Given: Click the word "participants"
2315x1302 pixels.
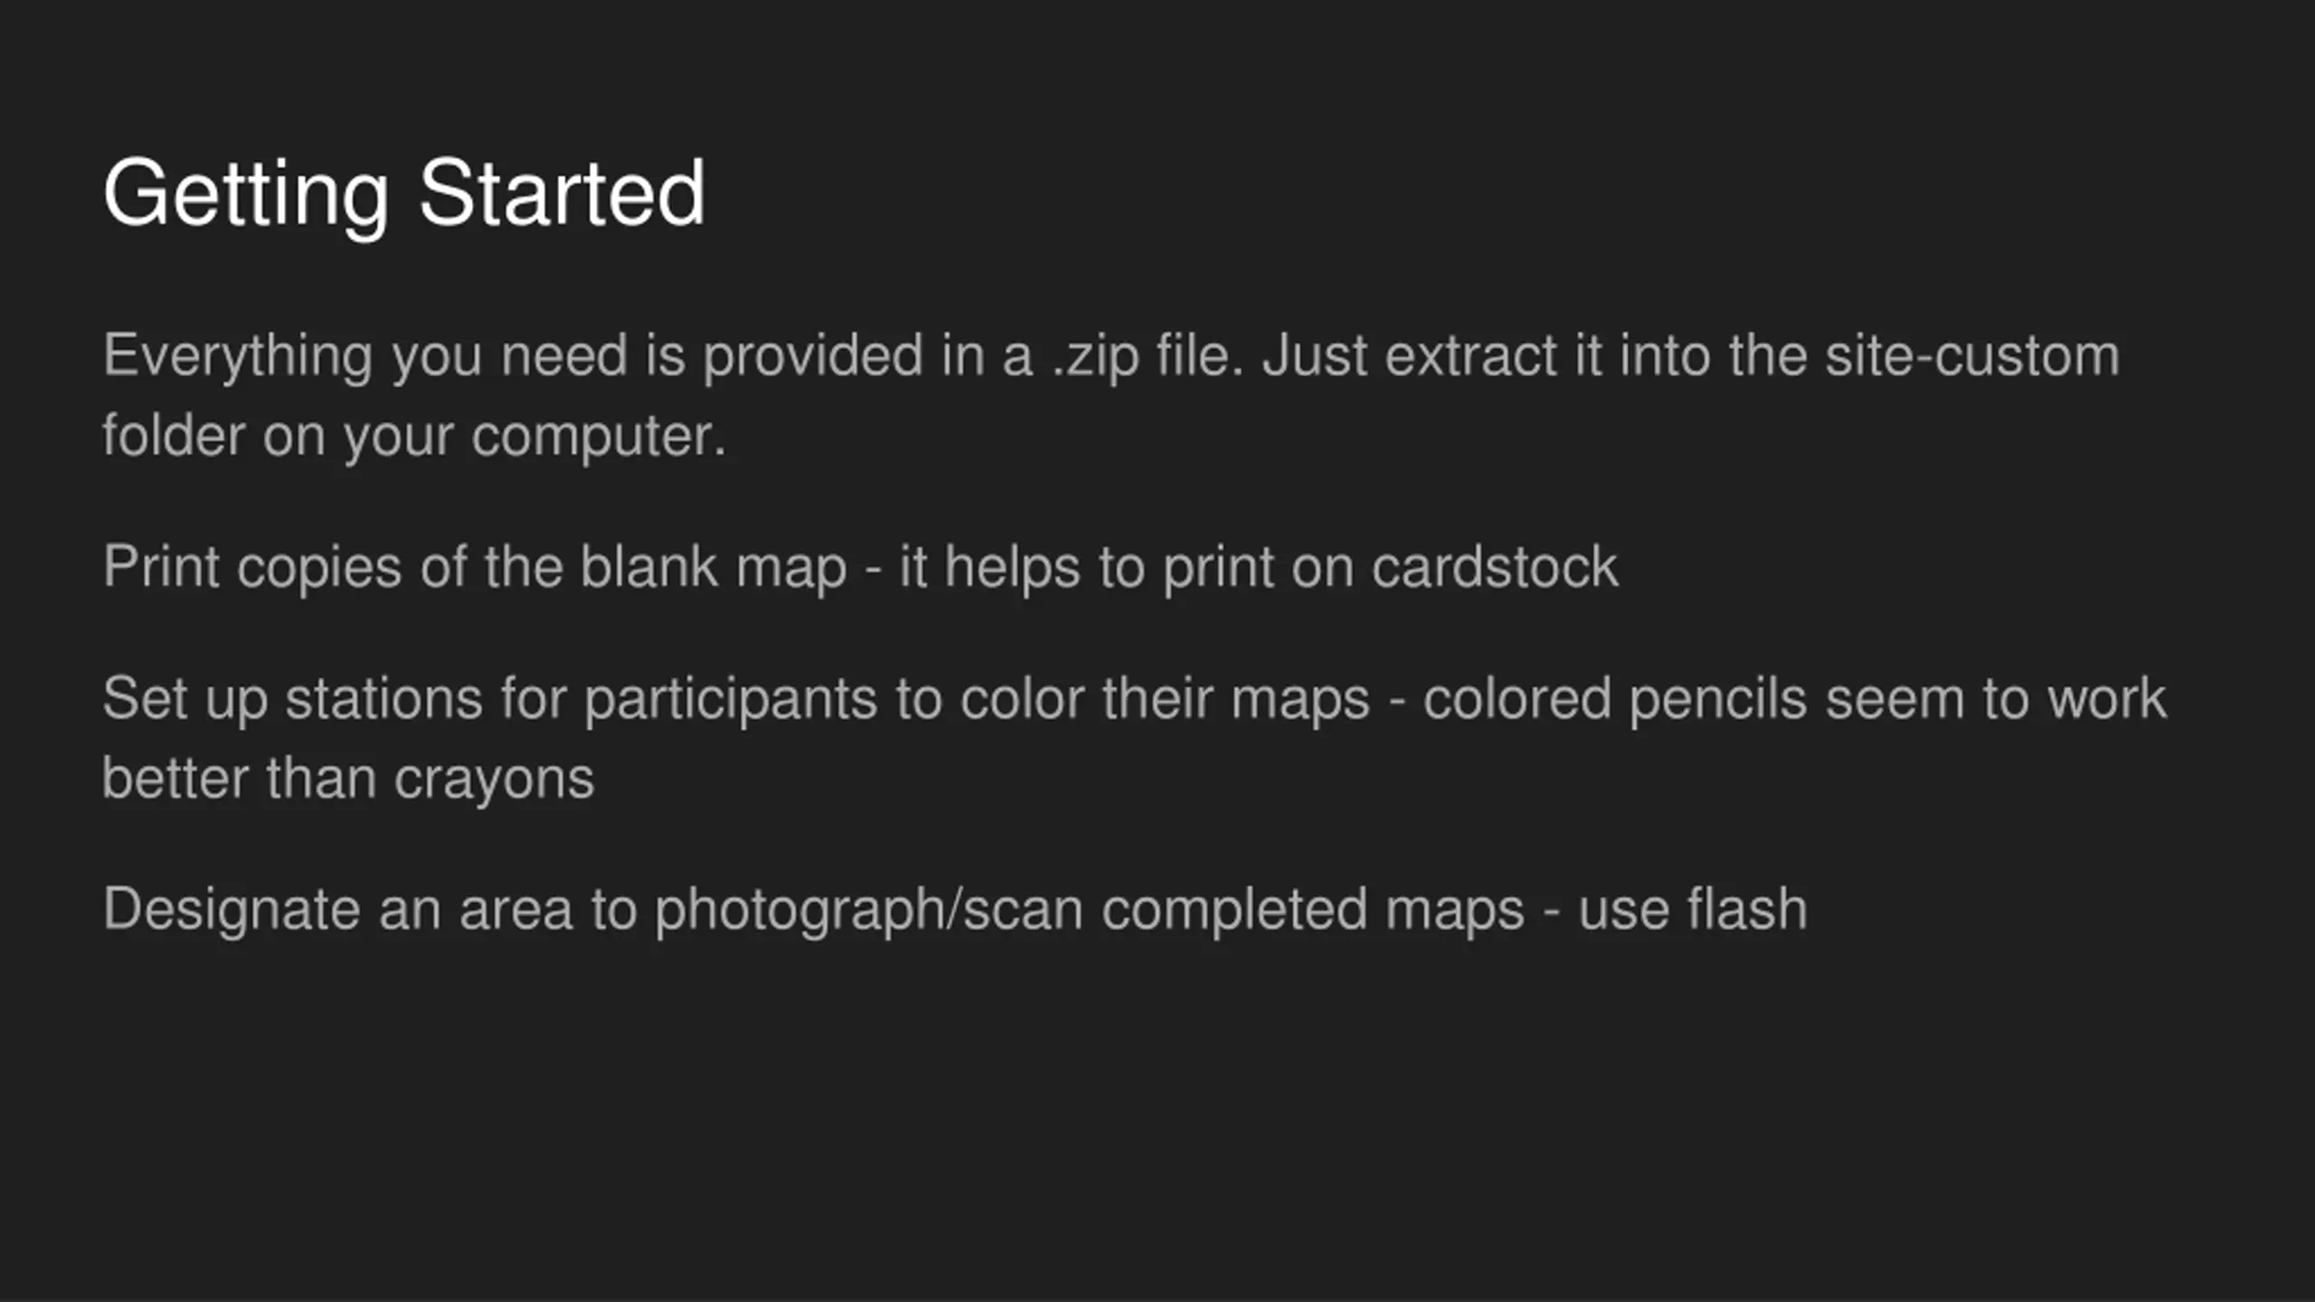Looking at the screenshot, I should 731,701.
